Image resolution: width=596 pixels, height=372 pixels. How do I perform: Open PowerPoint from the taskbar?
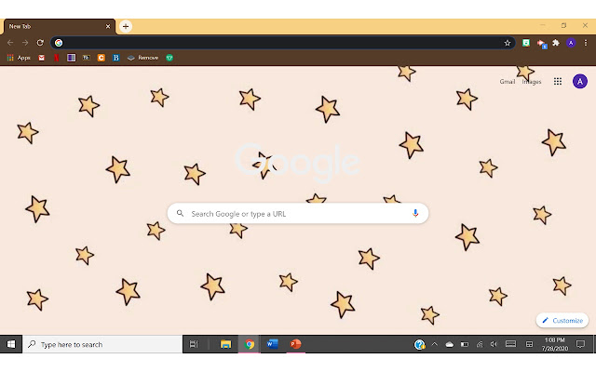pyautogui.click(x=296, y=344)
